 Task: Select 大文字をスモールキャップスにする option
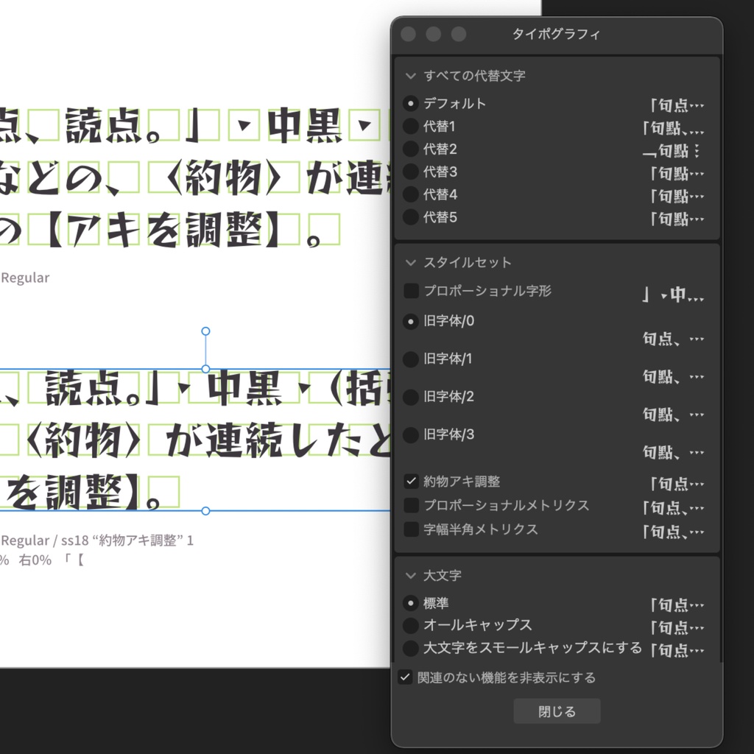pos(412,649)
